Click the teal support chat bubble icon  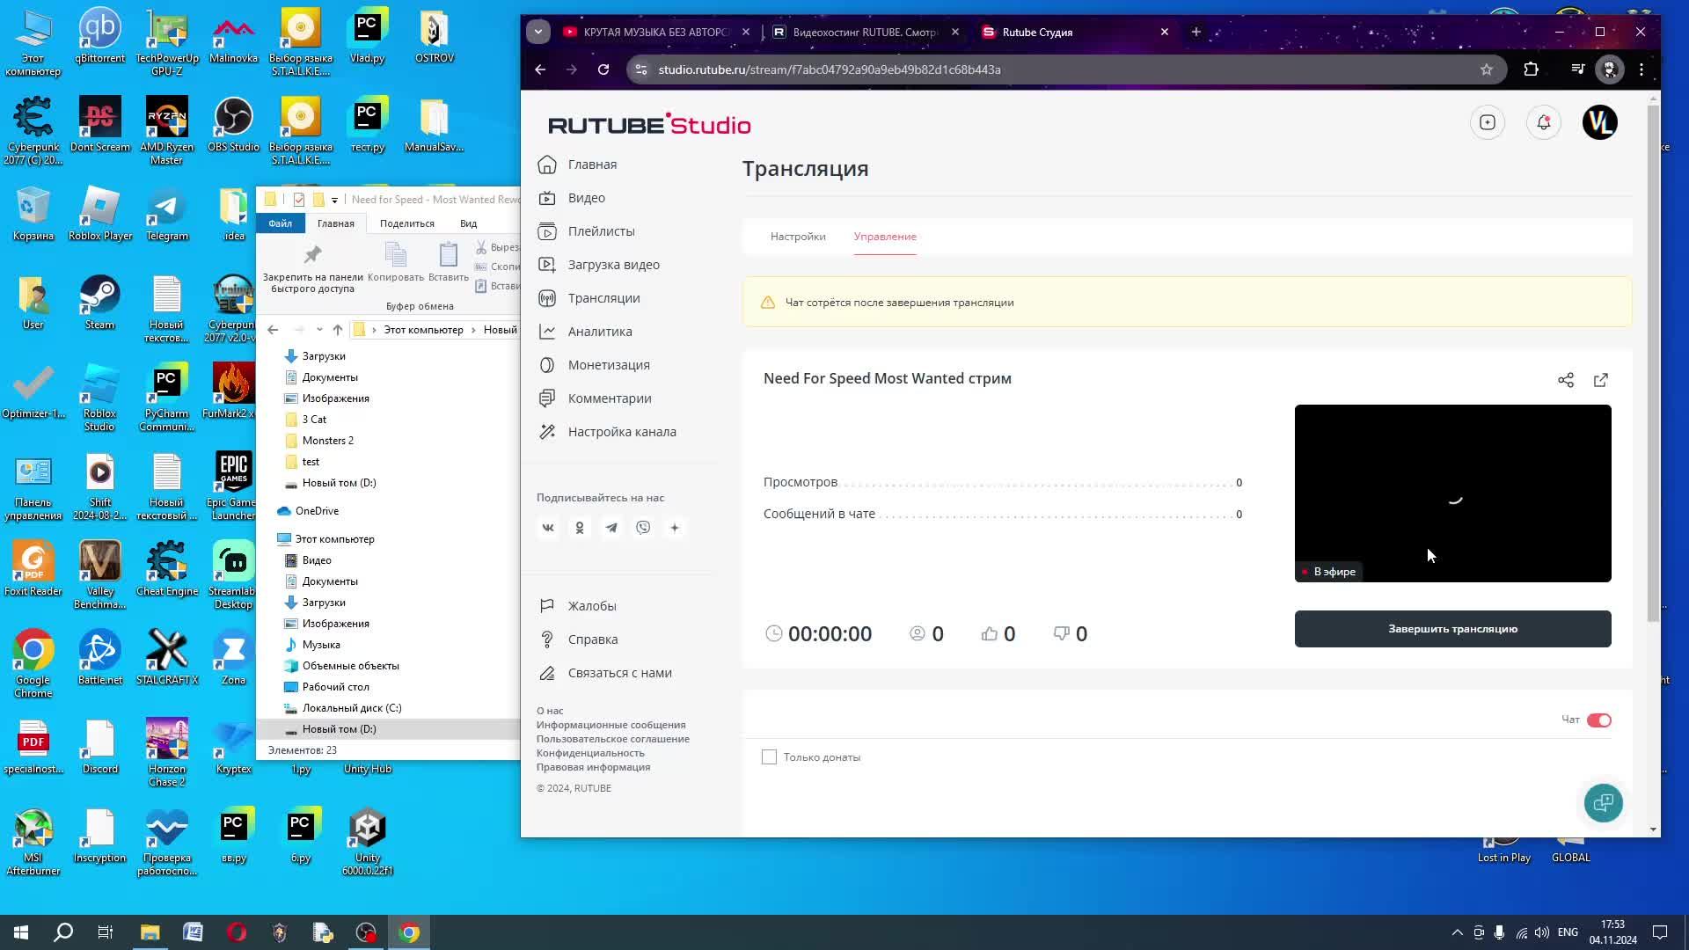[x=1603, y=803]
